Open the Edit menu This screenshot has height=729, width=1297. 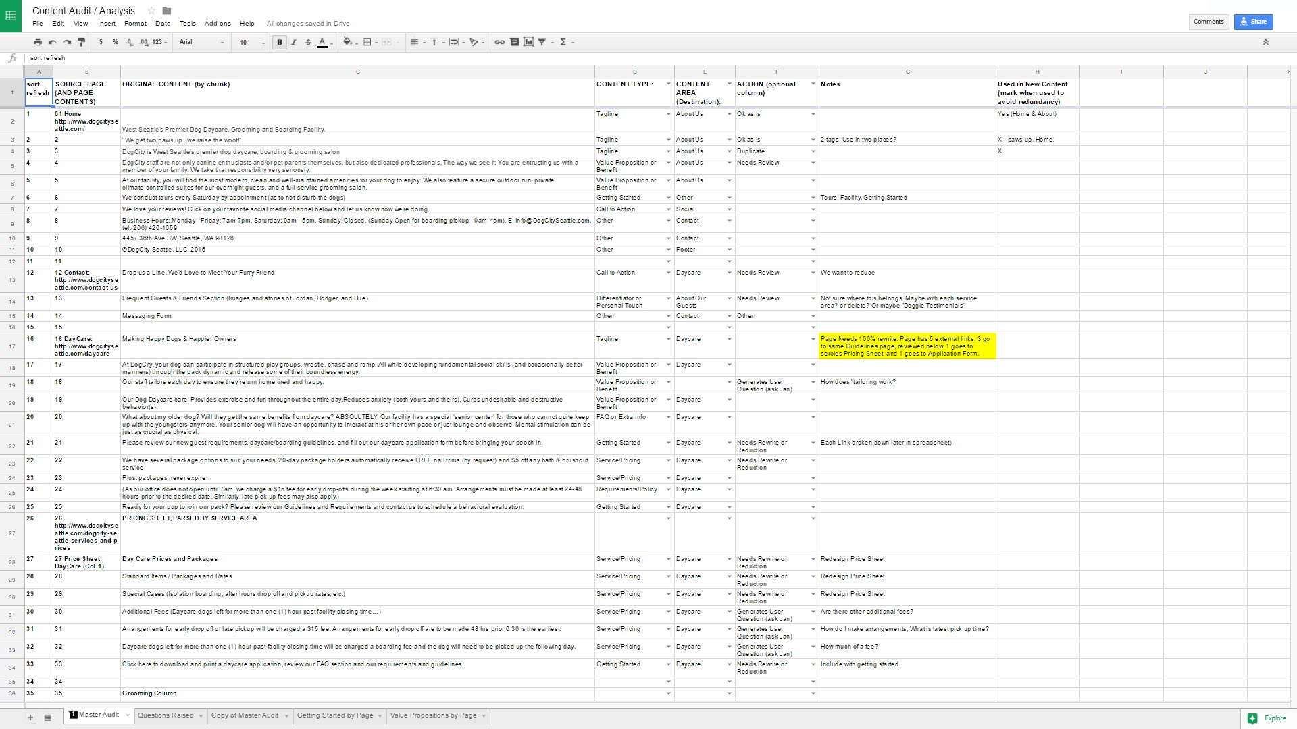click(x=58, y=24)
